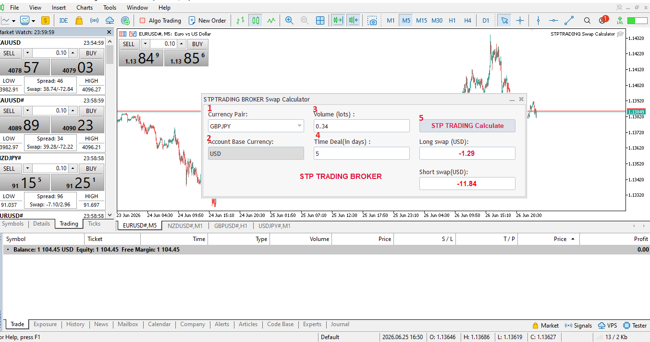Open the search magnifier icon
This screenshot has height=342, width=650.
tap(587, 21)
